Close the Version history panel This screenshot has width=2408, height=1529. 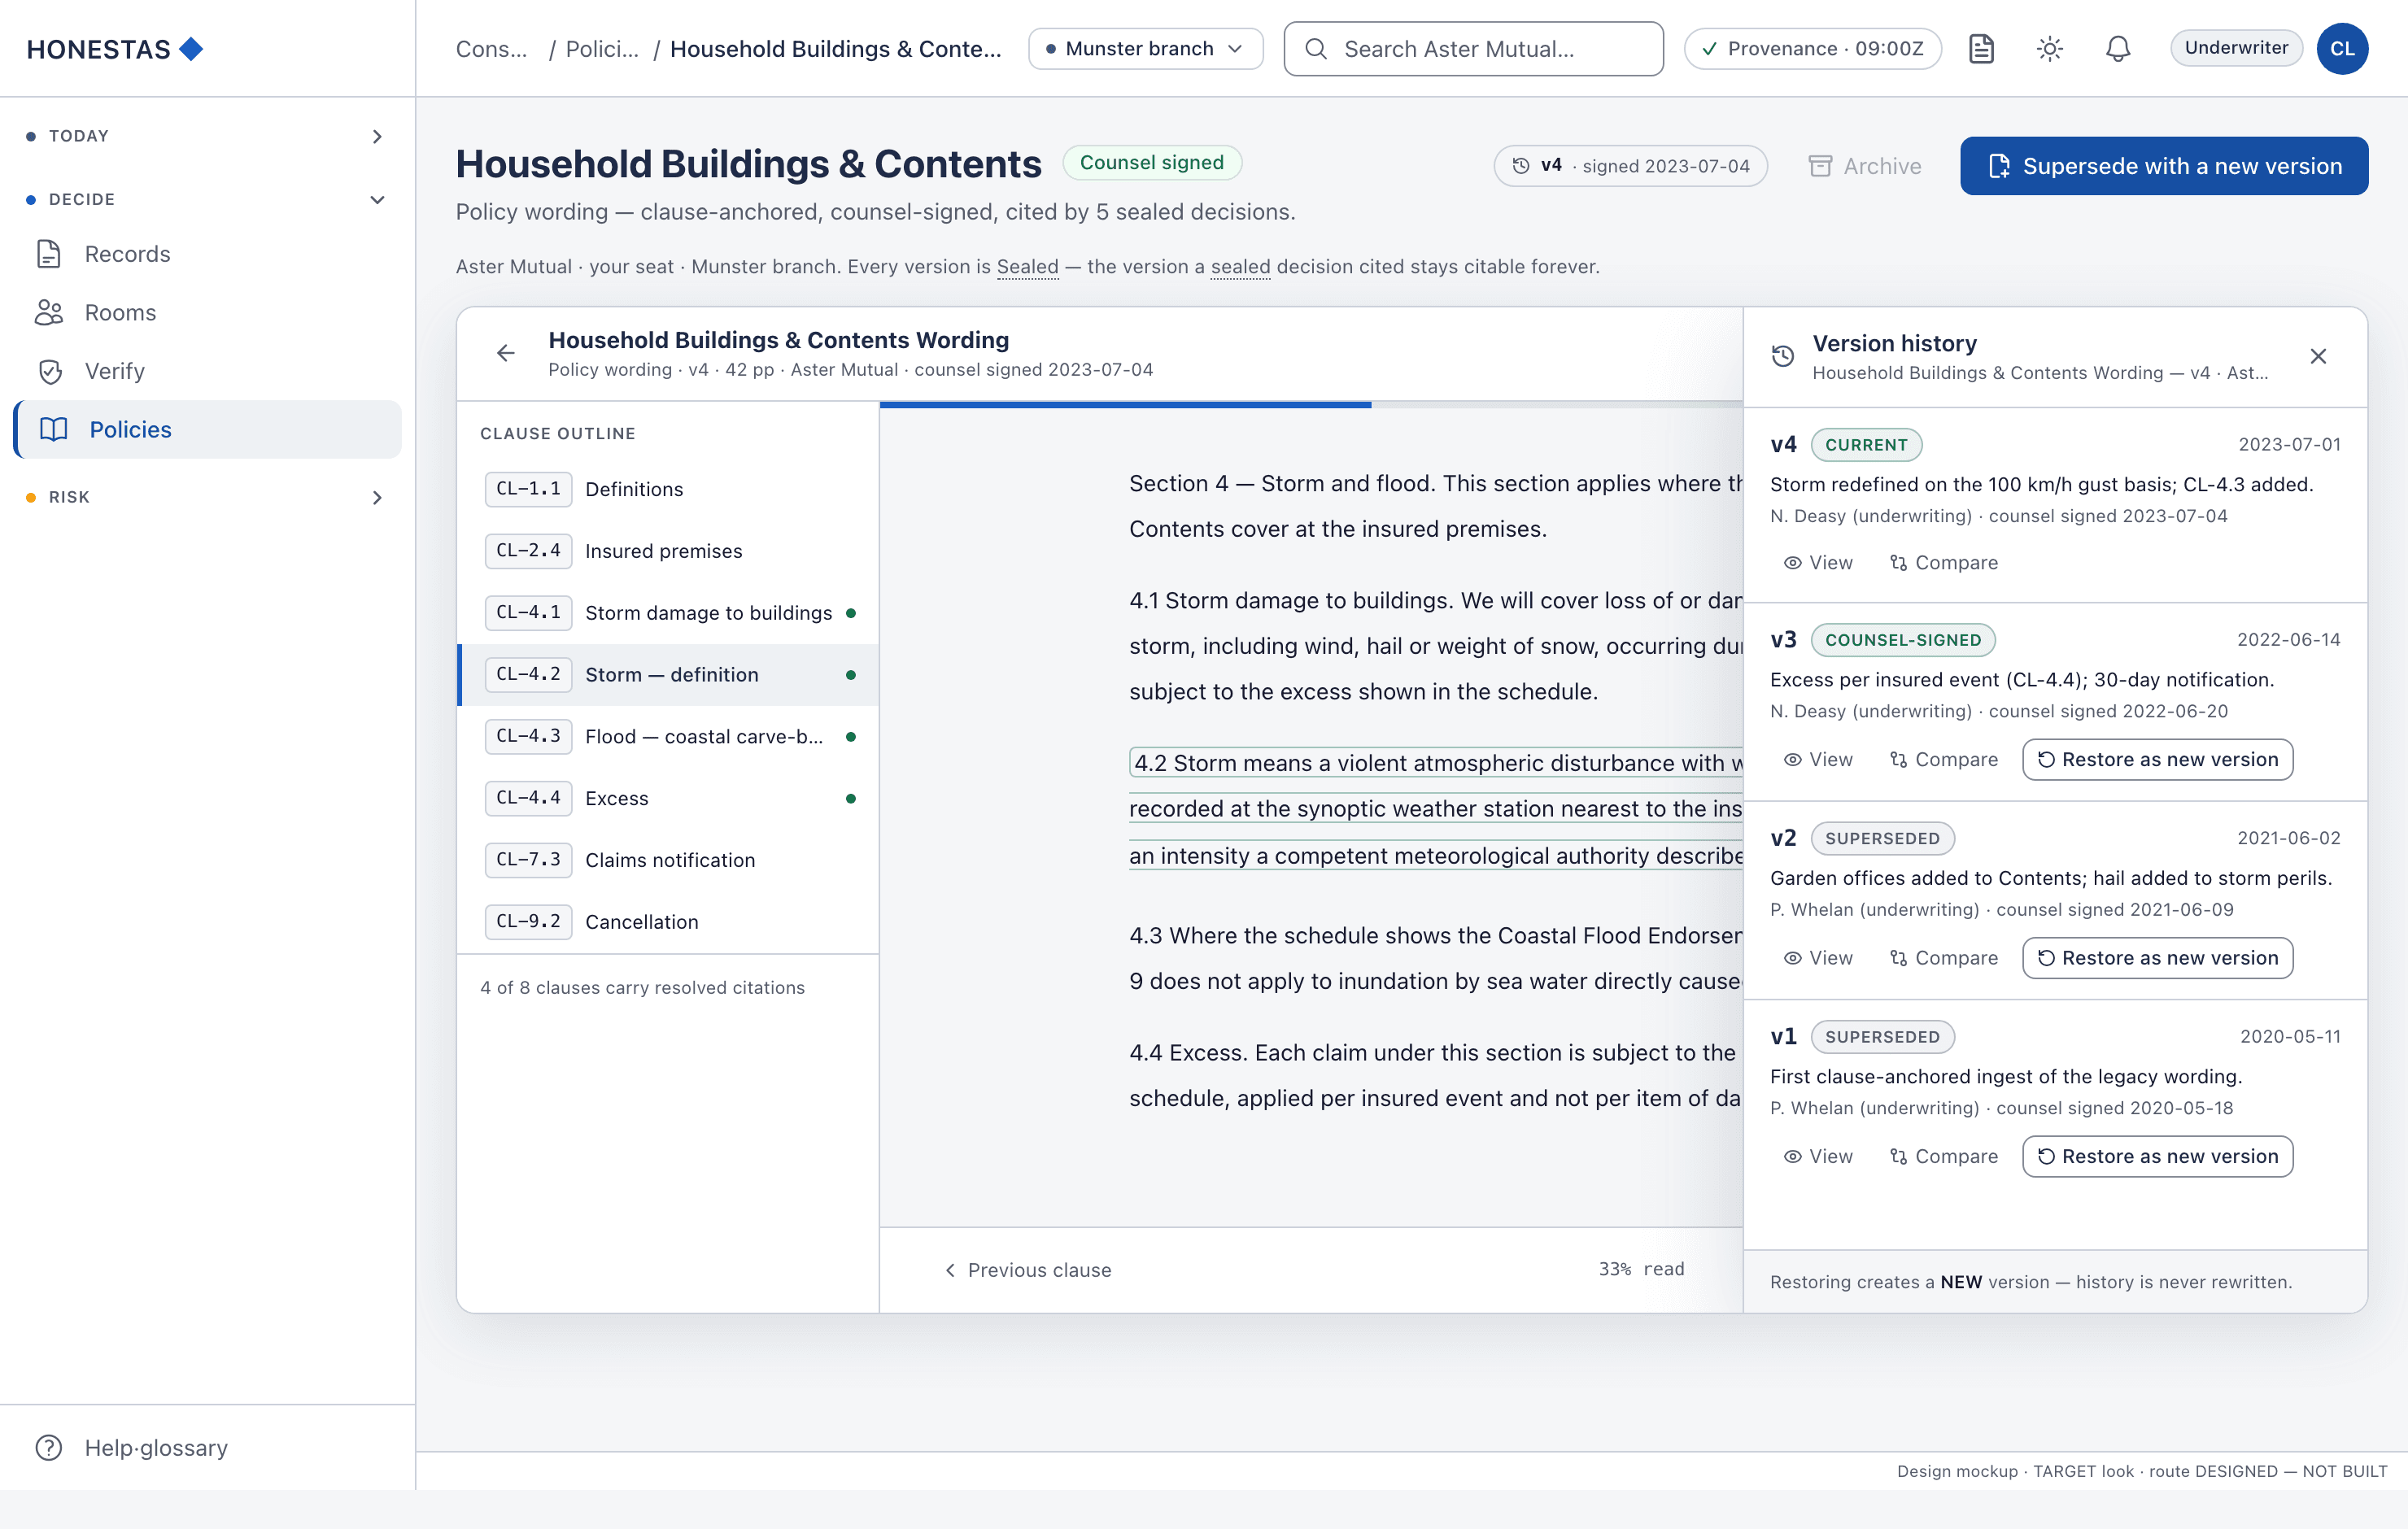2318,356
